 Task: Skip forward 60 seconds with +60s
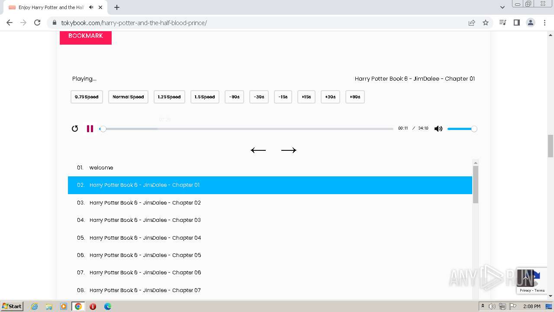coord(355,97)
